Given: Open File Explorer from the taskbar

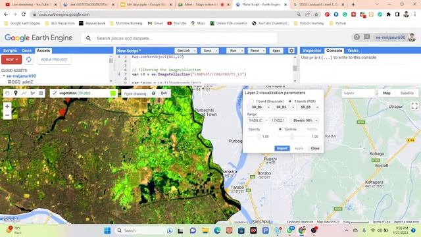Looking at the screenshot, I should [205, 230].
